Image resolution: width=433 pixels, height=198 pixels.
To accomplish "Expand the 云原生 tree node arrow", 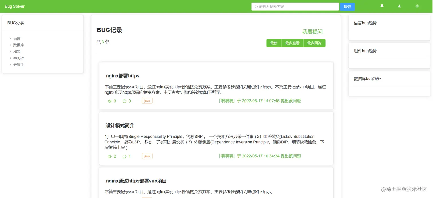I will coord(10,65).
